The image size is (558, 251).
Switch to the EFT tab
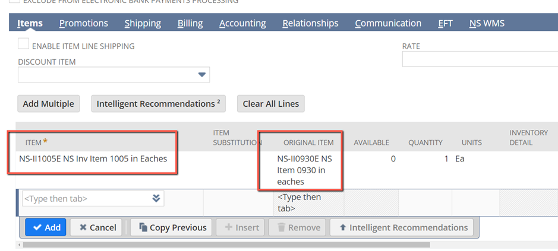(445, 23)
